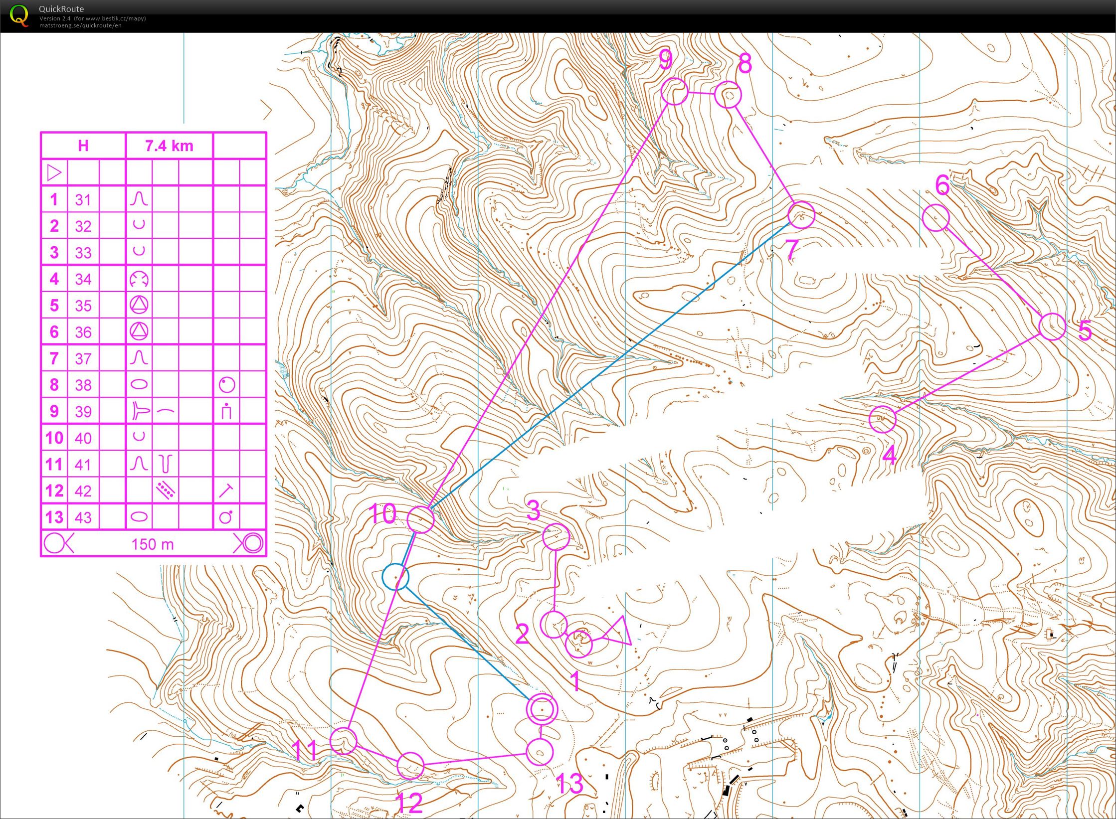Select control circle 10 on the map
This screenshot has width=1116, height=819.
(x=420, y=519)
